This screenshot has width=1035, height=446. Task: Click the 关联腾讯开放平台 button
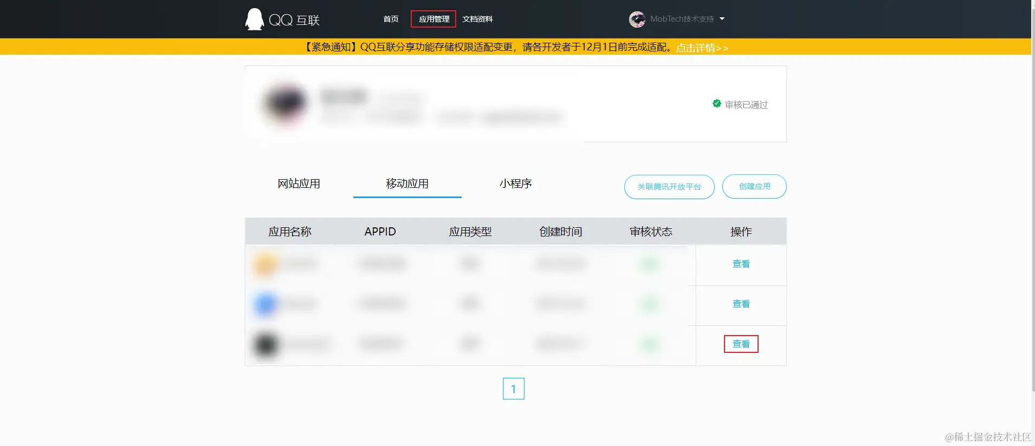coord(669,187)
